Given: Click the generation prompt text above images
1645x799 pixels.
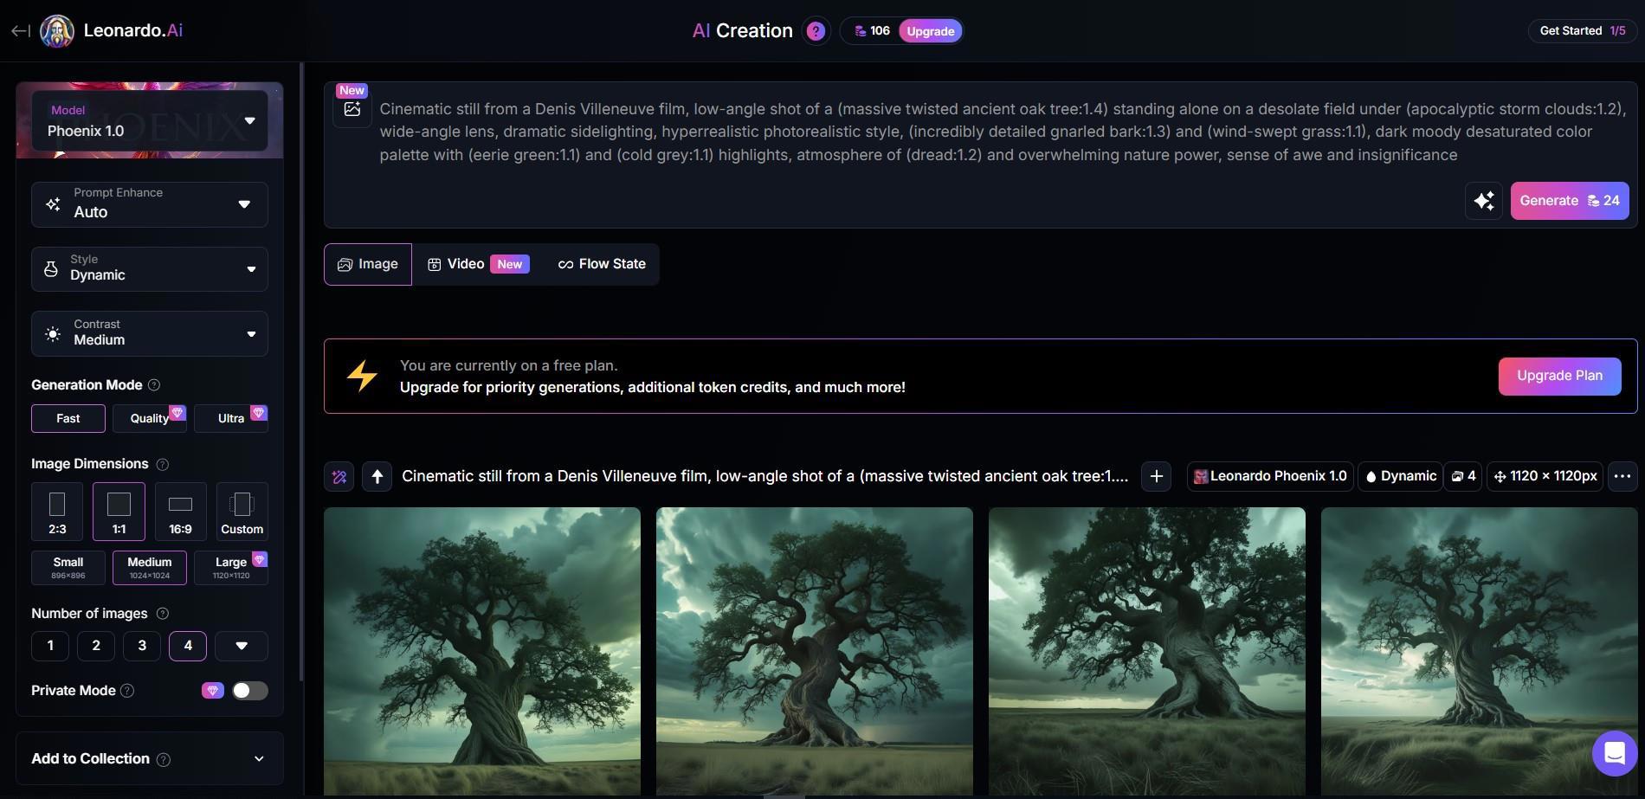Looking at the screenshot, I should (x=765, y=476).
